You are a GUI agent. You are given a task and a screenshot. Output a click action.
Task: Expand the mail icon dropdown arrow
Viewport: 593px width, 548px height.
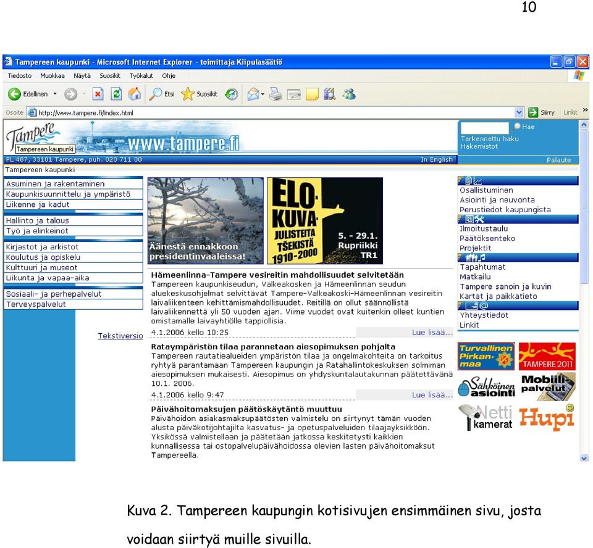point(263,94)
